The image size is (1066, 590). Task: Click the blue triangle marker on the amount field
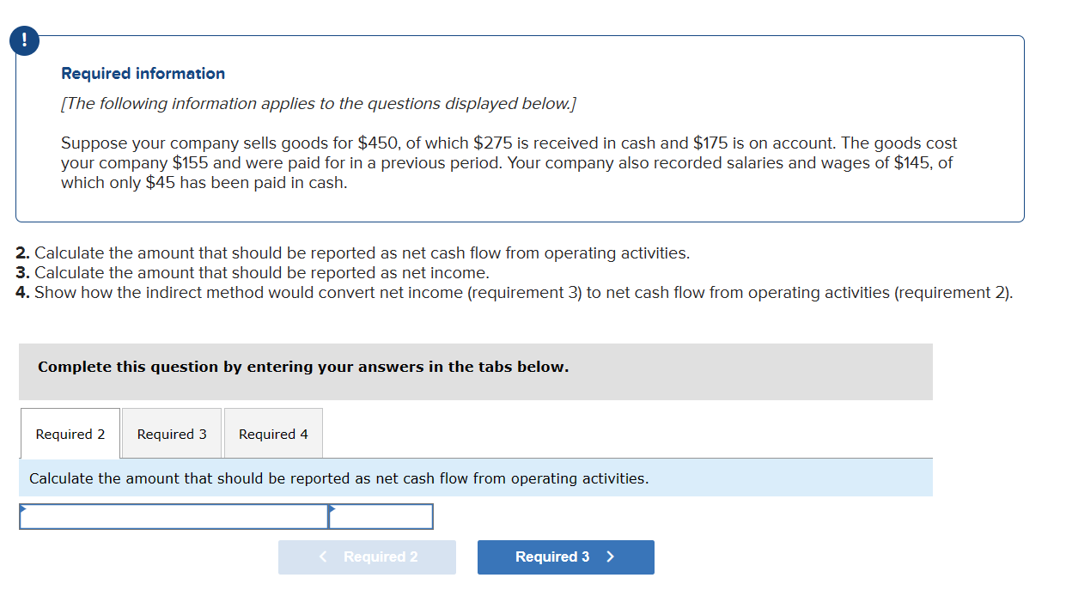(x=333, y=508)
